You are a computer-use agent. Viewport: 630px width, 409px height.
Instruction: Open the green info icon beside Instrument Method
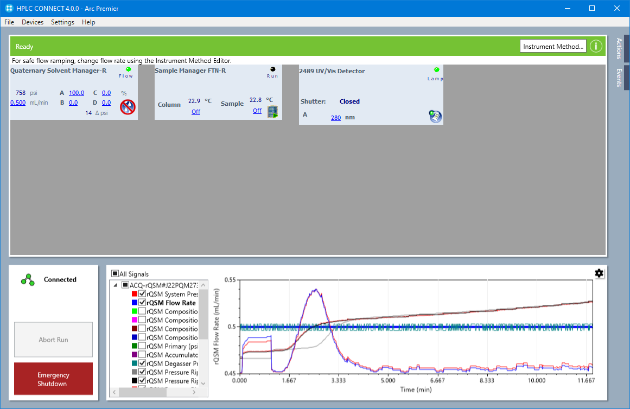click(596, 46)
